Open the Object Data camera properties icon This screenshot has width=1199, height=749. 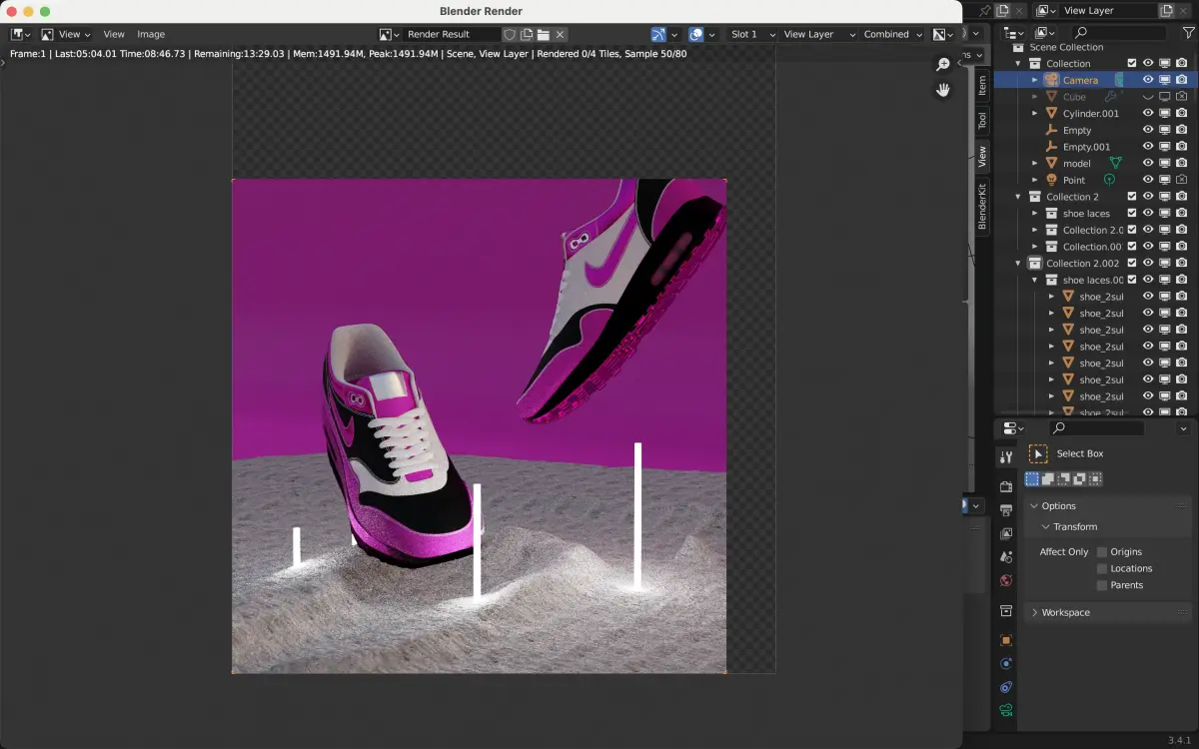tap(1006, 710)
